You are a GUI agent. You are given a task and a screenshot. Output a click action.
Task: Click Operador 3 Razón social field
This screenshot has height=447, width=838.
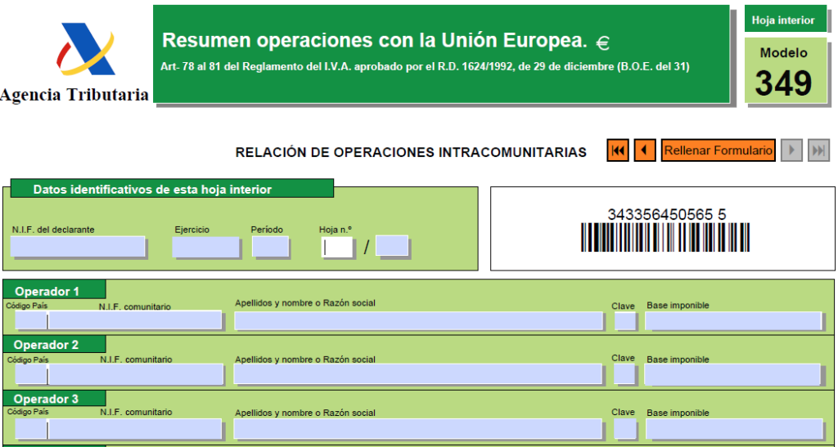click(x=419, y=428)
